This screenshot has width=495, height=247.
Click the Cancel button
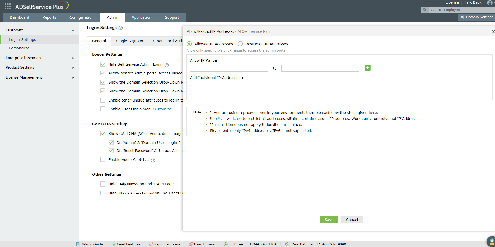pos(352,220)
